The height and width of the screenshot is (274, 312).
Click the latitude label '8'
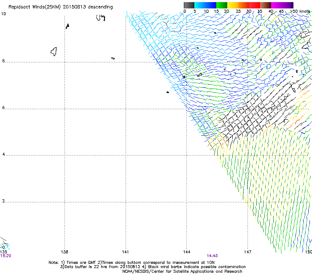tap(3, 61)
